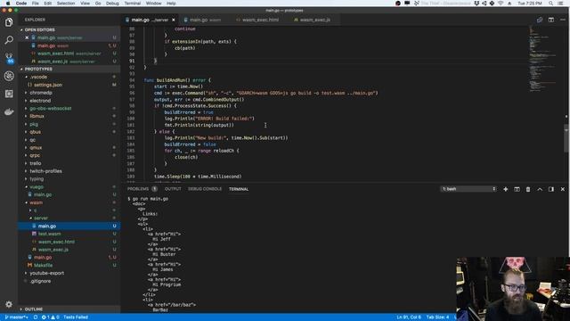Collapse the server folder
This screenshot has width=570, height=321.
41,218
